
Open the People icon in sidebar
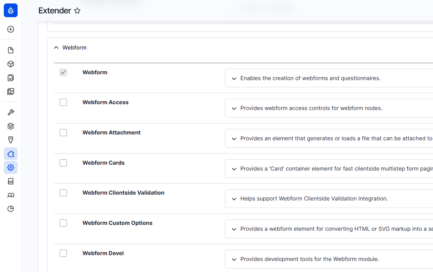click(11, 195)
